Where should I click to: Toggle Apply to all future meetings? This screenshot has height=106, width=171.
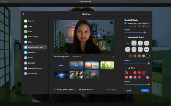coord(126,23)
